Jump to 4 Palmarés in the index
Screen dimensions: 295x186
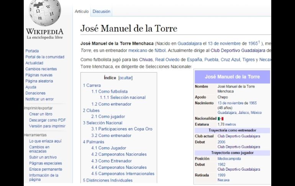pyautogui.click(x=93, y=142)
